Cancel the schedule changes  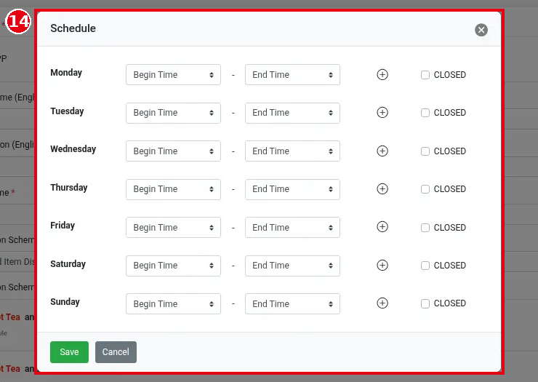(116, 352)
